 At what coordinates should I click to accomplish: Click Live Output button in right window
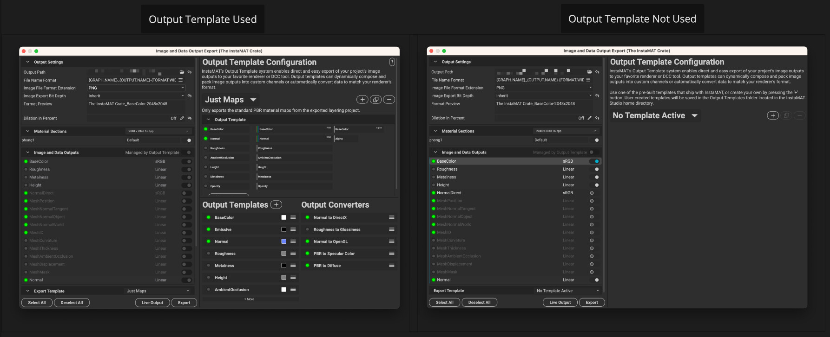(560, 303)
